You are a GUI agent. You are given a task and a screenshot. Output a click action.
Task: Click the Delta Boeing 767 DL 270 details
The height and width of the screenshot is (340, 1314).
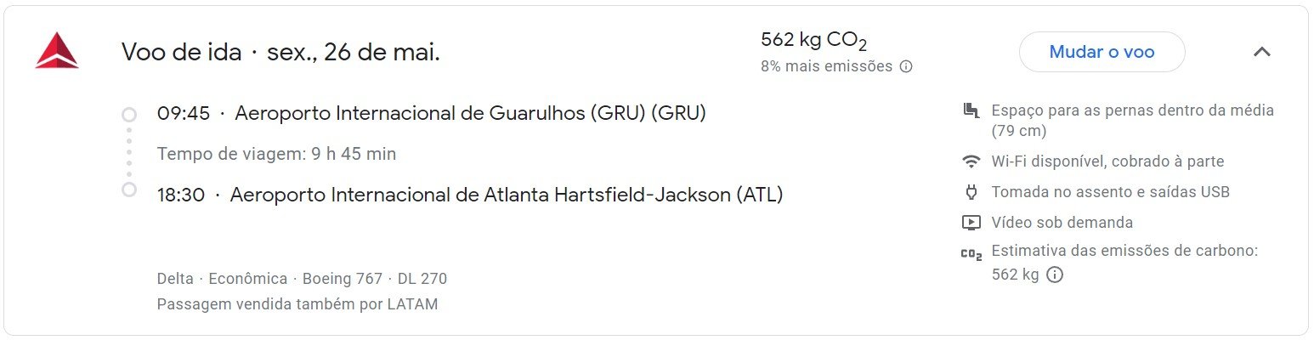302,279
